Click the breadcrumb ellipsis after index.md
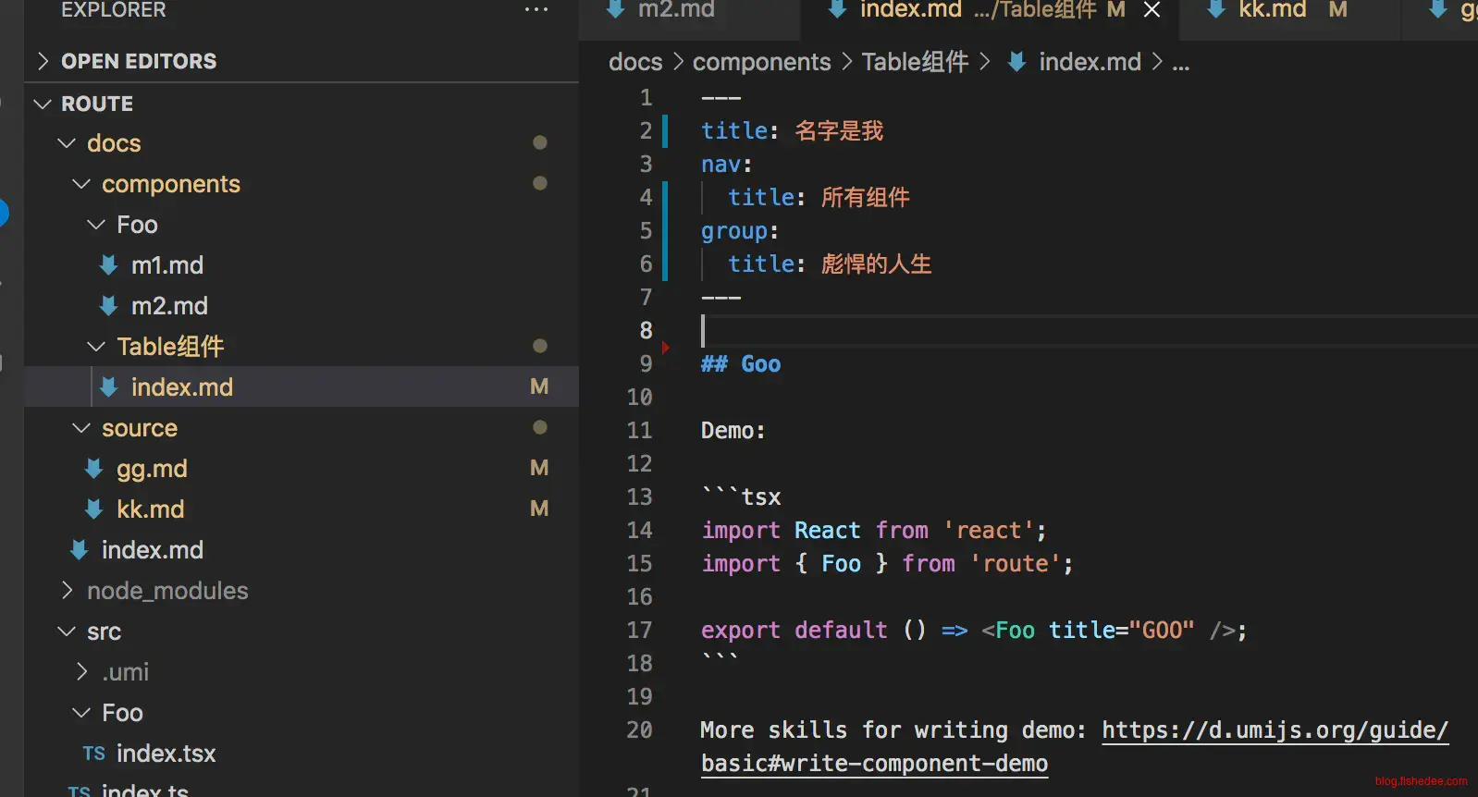 [x=1181, y=63]
